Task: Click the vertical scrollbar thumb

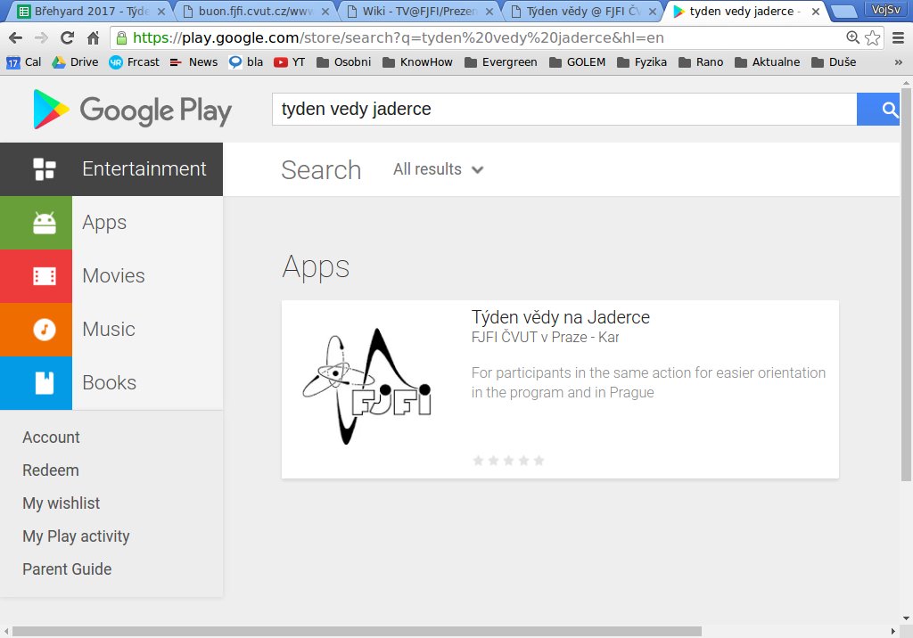Action: point(906,284)
